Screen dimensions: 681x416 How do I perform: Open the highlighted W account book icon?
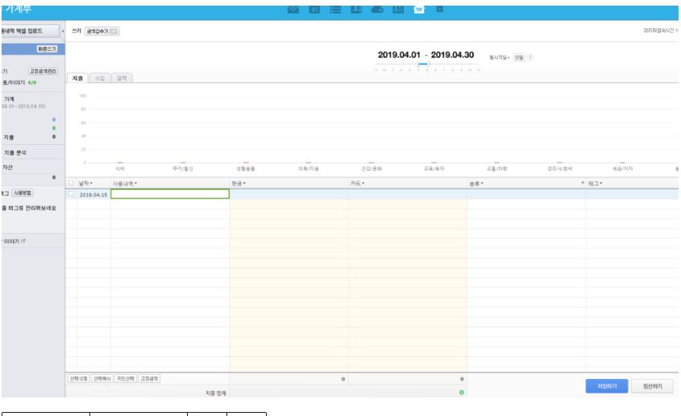(x=419, y=9)
